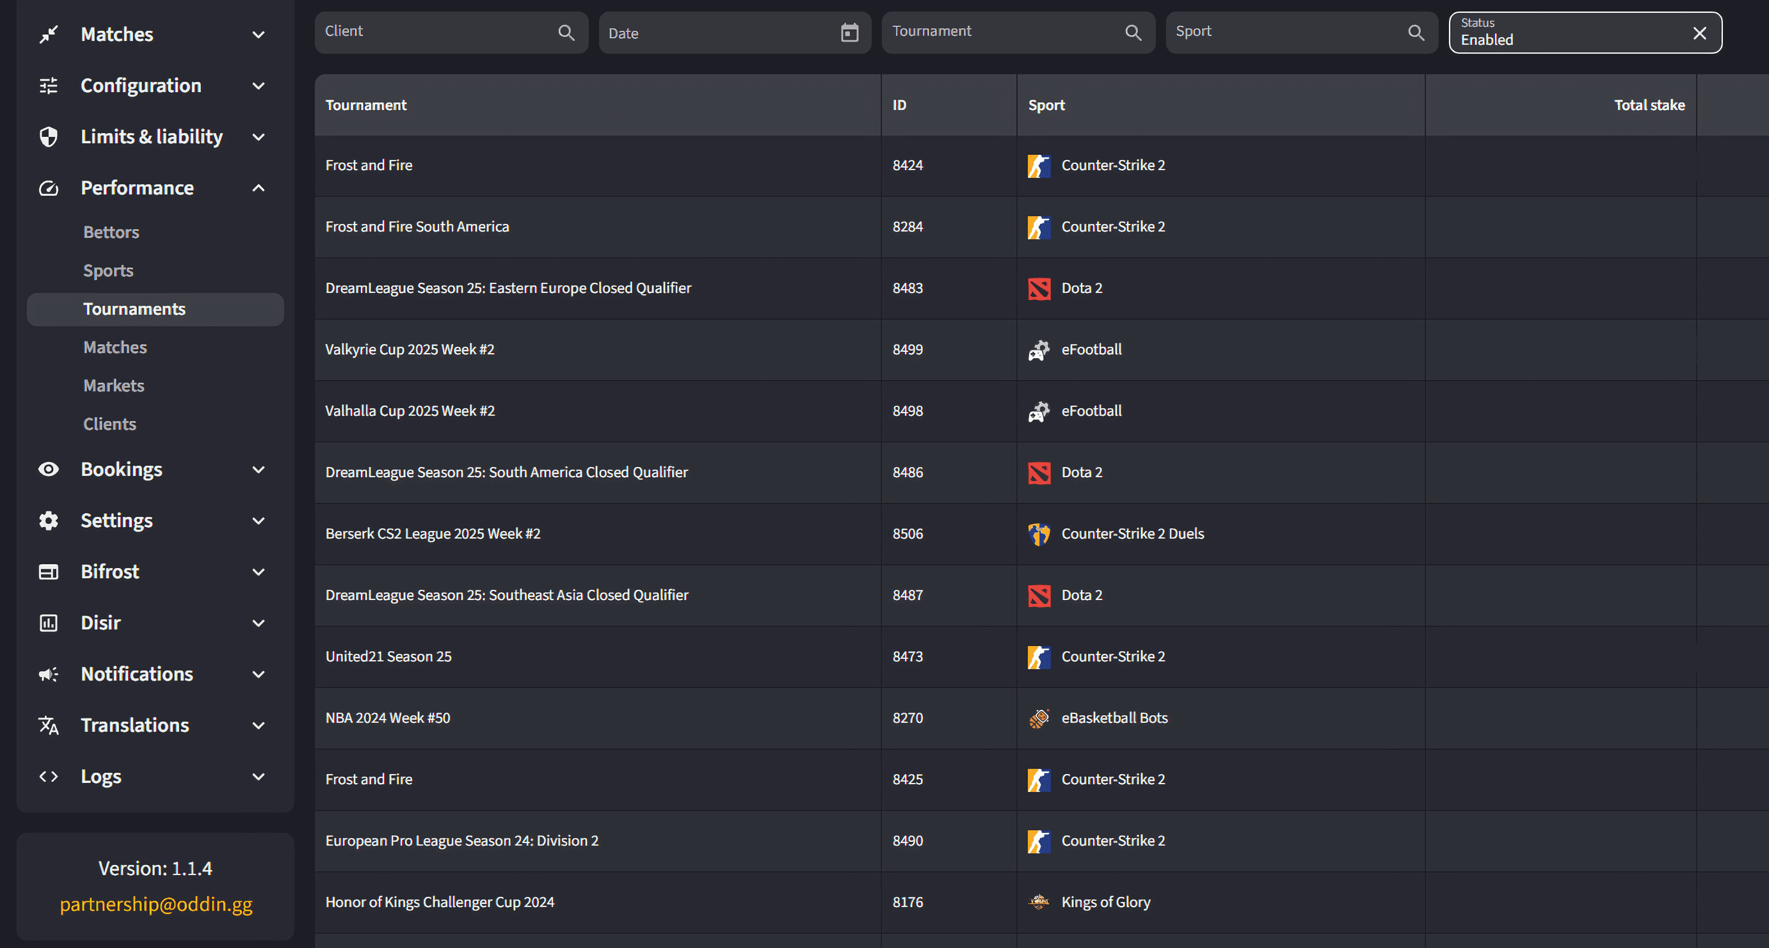The image size is (1769, 948).
Task: Click the Settings gear icon in sidebar
Action: [x=48, y=521]
